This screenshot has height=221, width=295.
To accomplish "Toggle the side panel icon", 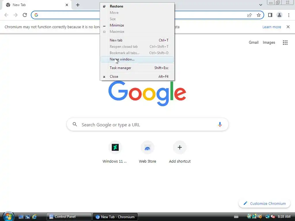I will [x=270, y=15].
